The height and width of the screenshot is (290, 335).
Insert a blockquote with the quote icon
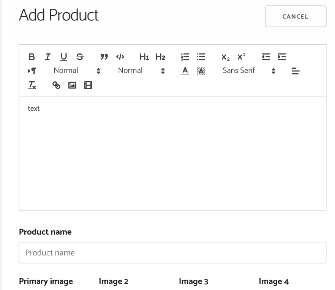(104, 57)
